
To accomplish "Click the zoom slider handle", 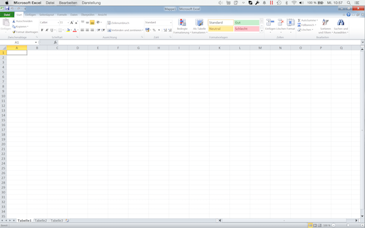I will click(348, 226).
